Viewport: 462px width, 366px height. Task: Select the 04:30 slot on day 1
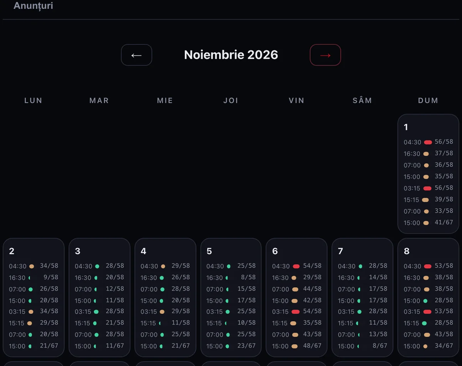pyautogui.click(x=429, y=142)
